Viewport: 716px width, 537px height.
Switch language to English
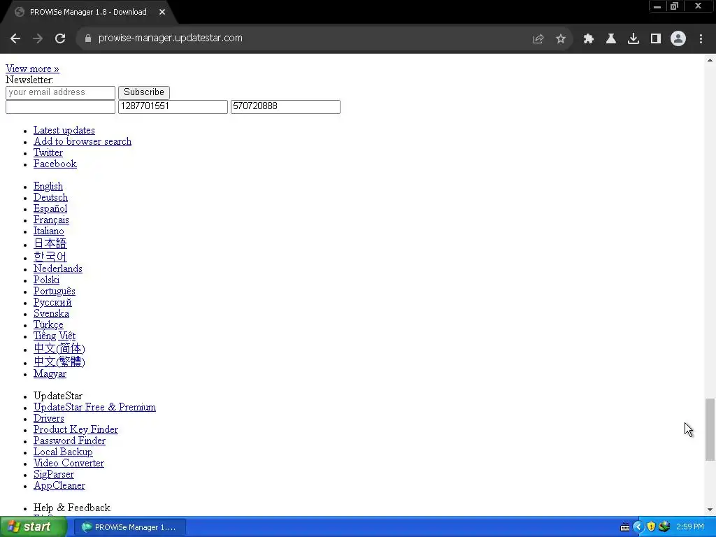pos(48,186)
